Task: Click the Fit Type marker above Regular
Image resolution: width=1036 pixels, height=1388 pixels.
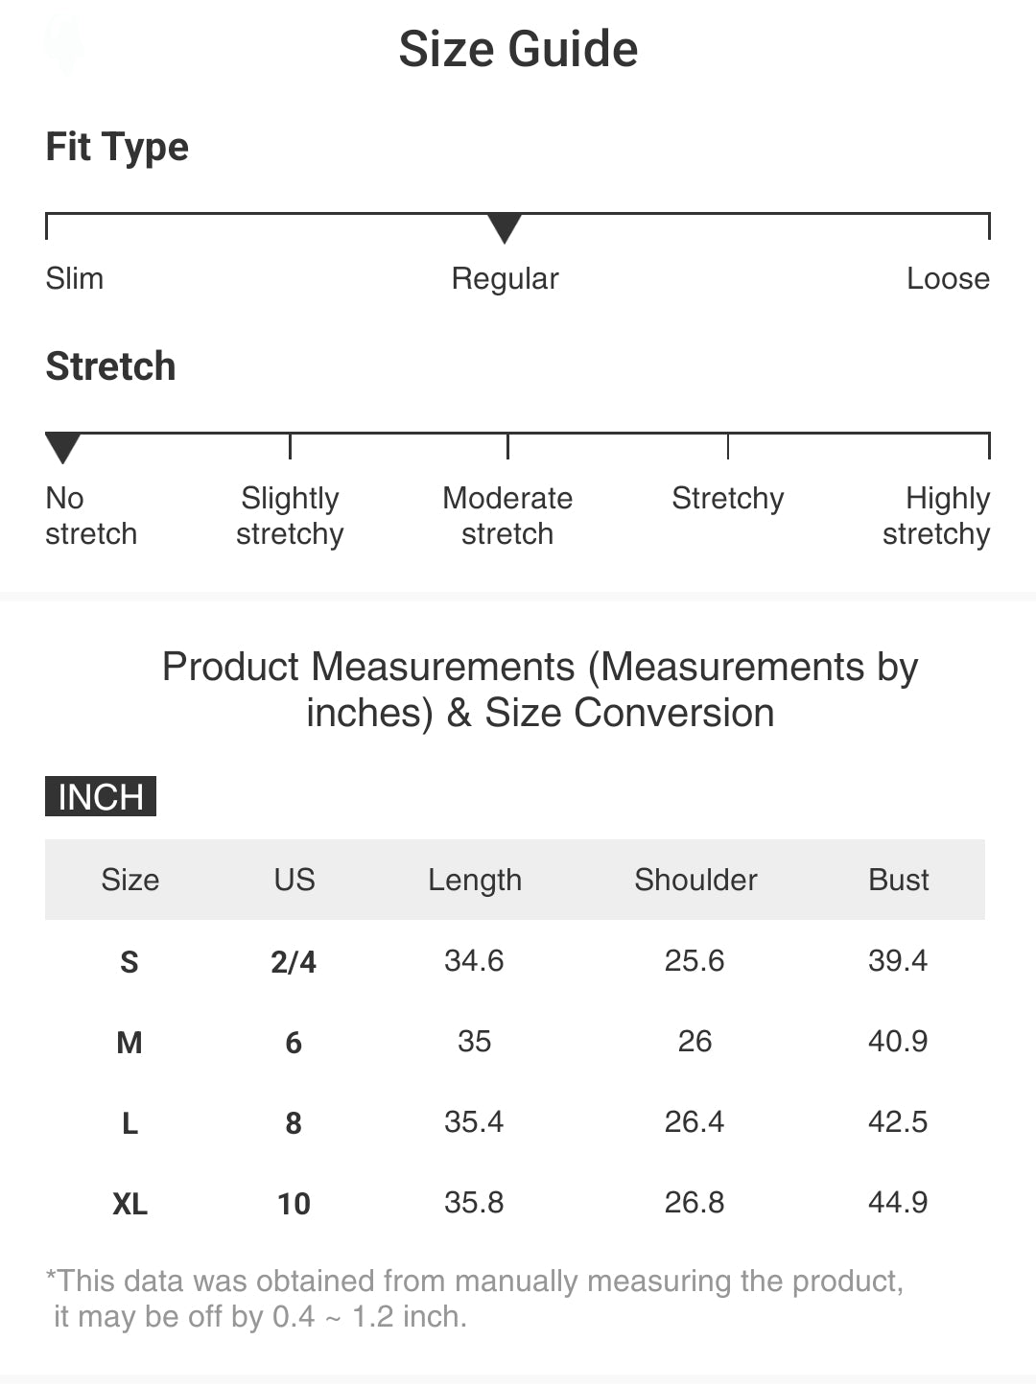Action: [505, 228]
